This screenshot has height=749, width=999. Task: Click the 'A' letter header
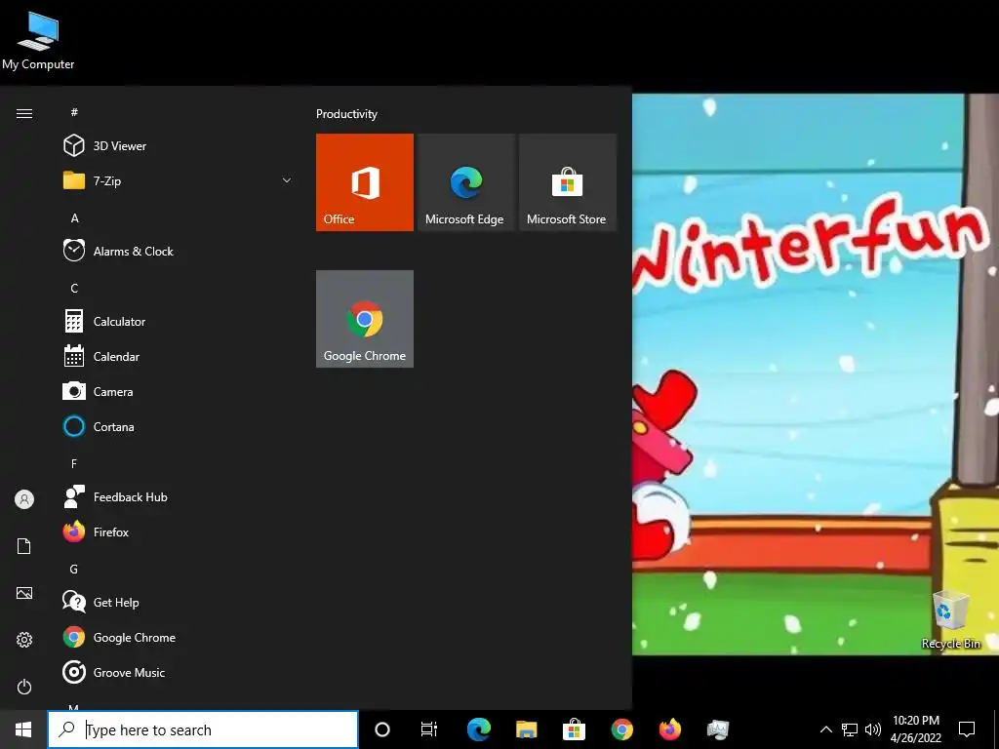pos(74,218)
